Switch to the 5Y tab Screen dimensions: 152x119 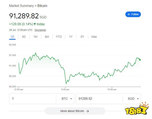(82, 37)
